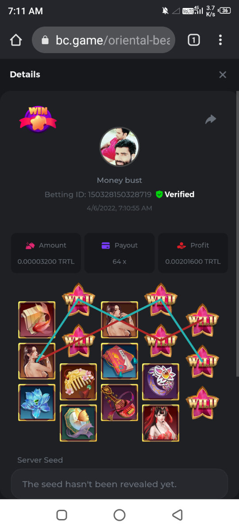Click the Server Seed field

coord(119,484)
